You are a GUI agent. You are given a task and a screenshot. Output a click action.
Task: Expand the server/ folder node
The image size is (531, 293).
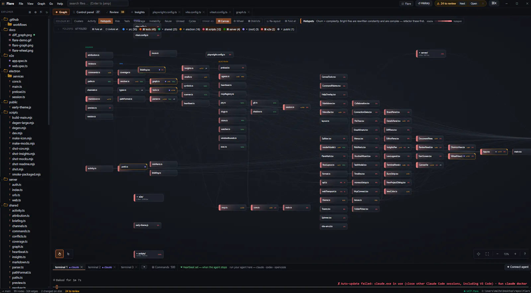pyautogui.click(x=431, y=53)
